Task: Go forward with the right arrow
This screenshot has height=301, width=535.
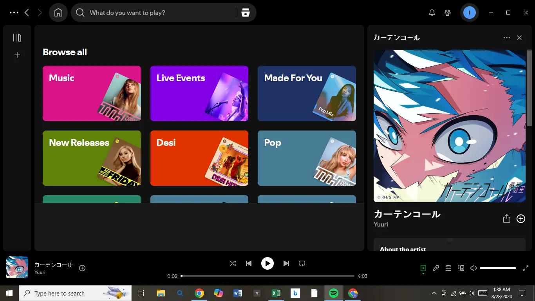Action: [40, 13]
